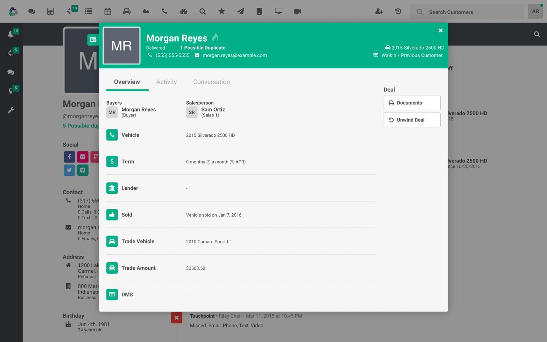This screenshot has height=342, width=547.
Task: Open the list view icon in toolbar
Action: pyautogui.click(x=89, y=12)
